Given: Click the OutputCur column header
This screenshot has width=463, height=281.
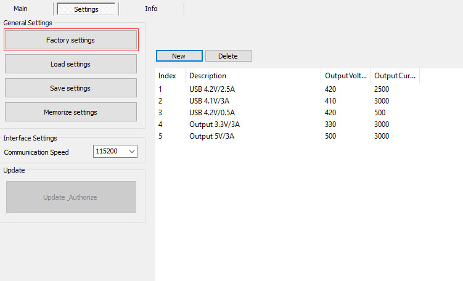Looking at the screenshot, I should click(x=395, y=76).
